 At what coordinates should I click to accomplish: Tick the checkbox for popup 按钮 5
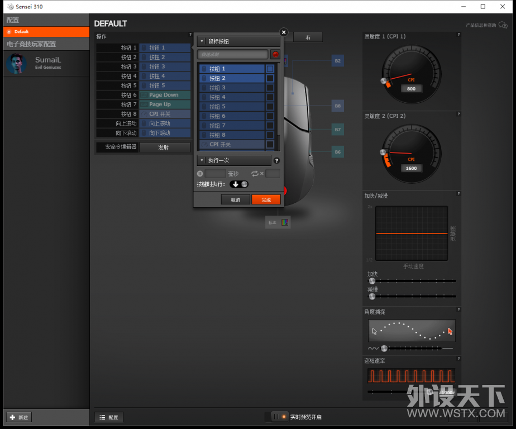pyautogui.click(x=270, y=107)
